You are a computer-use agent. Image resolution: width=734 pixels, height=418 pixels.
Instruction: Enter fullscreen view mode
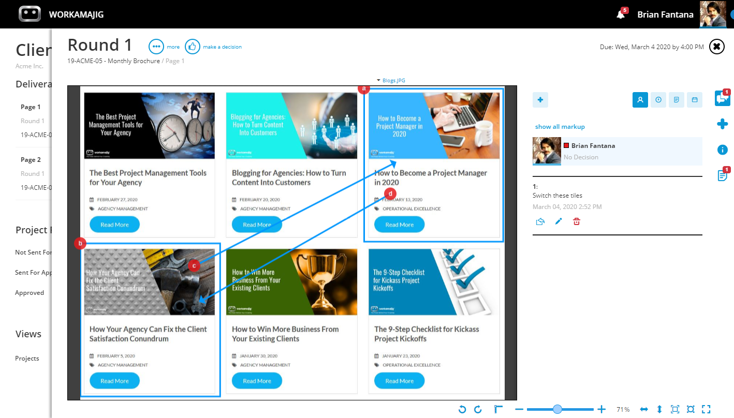coord(706,409)
